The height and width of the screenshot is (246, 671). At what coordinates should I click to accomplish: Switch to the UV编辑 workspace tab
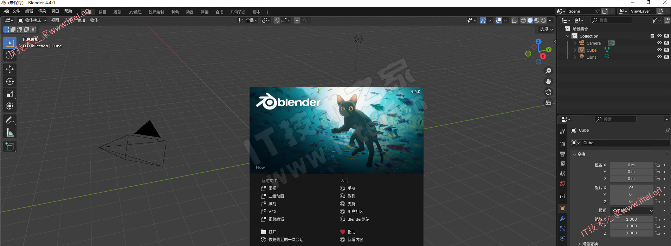135,12
